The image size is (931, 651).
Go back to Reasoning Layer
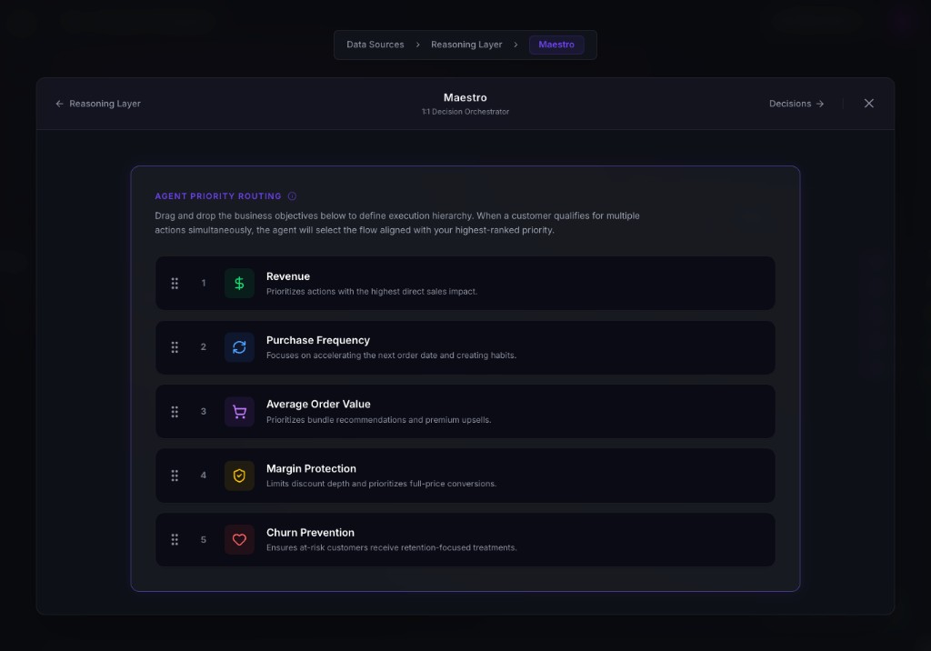98,104
